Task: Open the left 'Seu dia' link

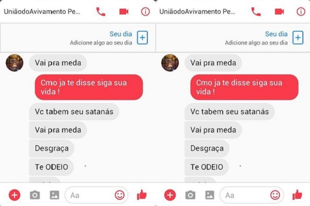Action: [x=121, y=34]
